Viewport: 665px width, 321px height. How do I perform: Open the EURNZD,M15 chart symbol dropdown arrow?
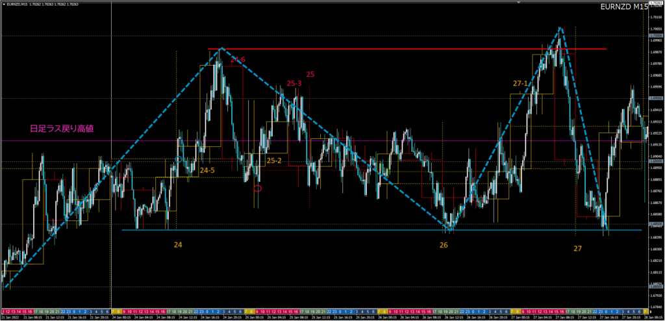coord(3,4)
